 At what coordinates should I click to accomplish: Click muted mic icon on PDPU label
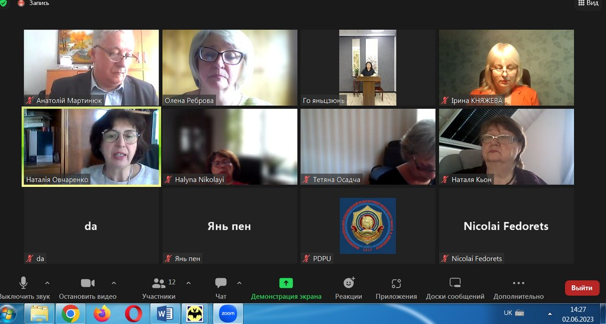tap(307, 259)
